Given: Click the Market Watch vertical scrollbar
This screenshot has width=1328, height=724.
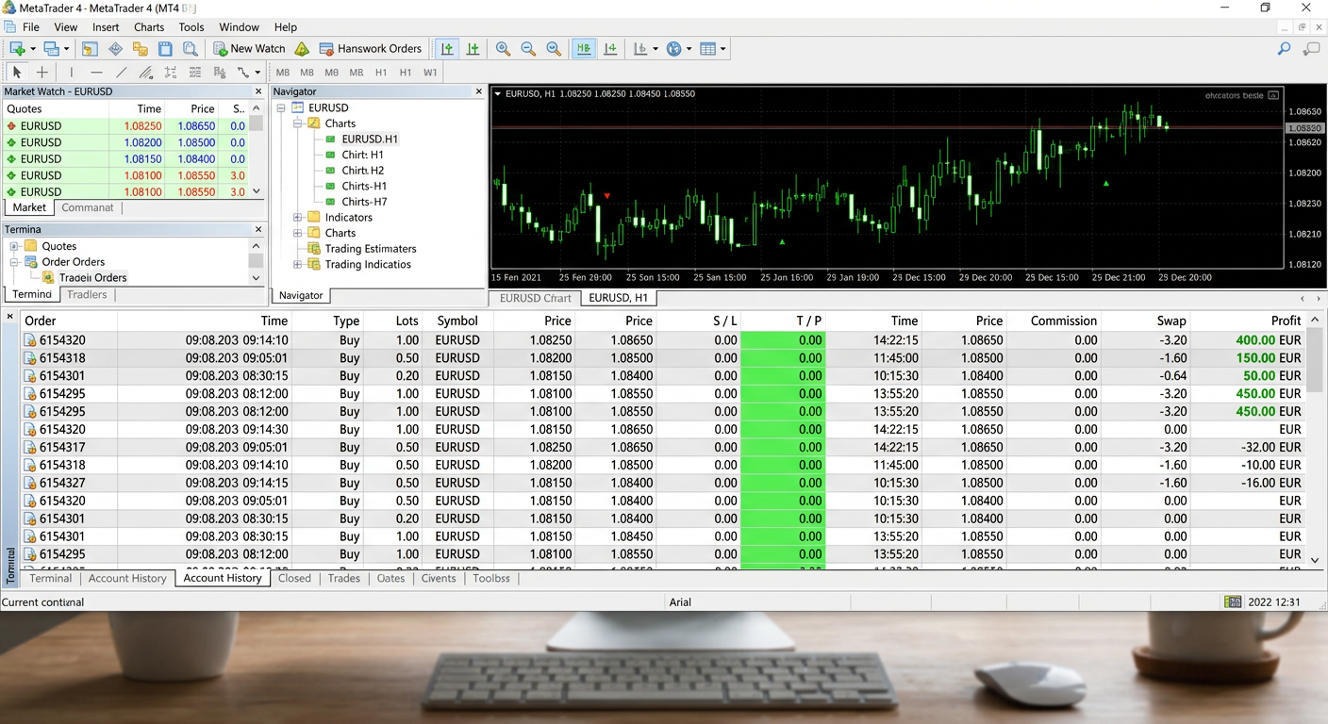Looking at the screenshot, I should [257, 149].
